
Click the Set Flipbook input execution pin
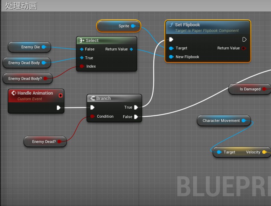171,39
